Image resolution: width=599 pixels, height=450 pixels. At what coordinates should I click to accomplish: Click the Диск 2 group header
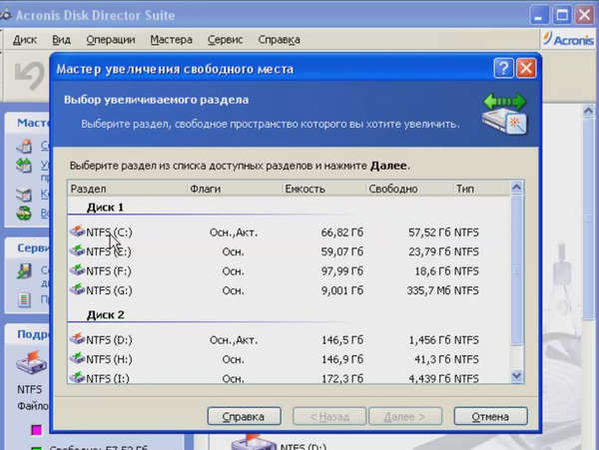coord(106,315)
